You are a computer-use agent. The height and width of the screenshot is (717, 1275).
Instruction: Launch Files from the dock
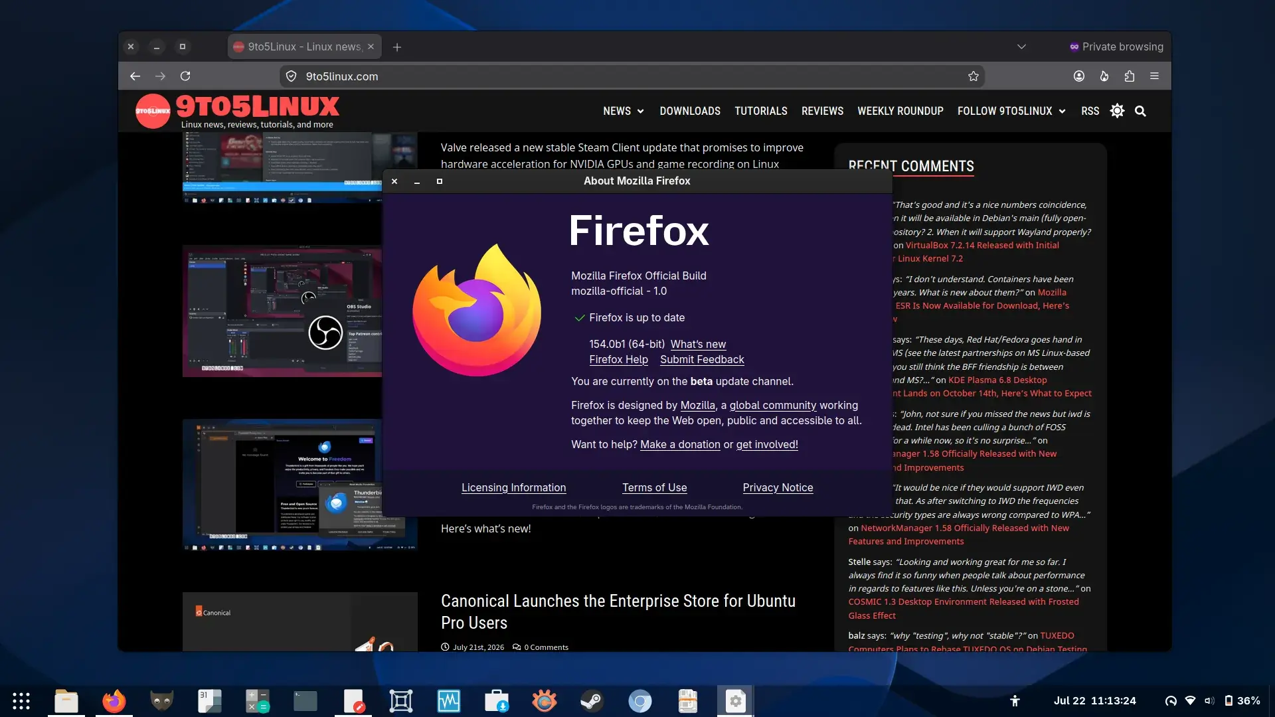pos(66,701)
